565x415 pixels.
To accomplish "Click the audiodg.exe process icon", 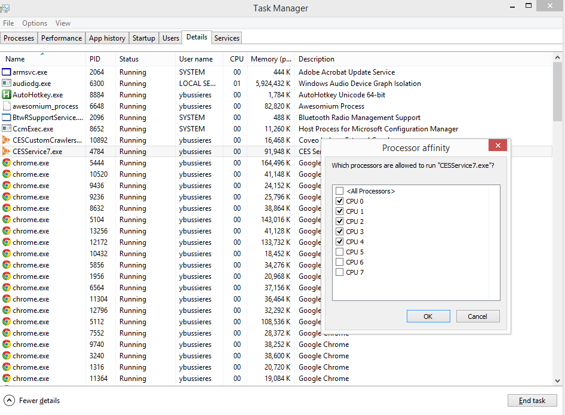I will click(x=7, y=83).
